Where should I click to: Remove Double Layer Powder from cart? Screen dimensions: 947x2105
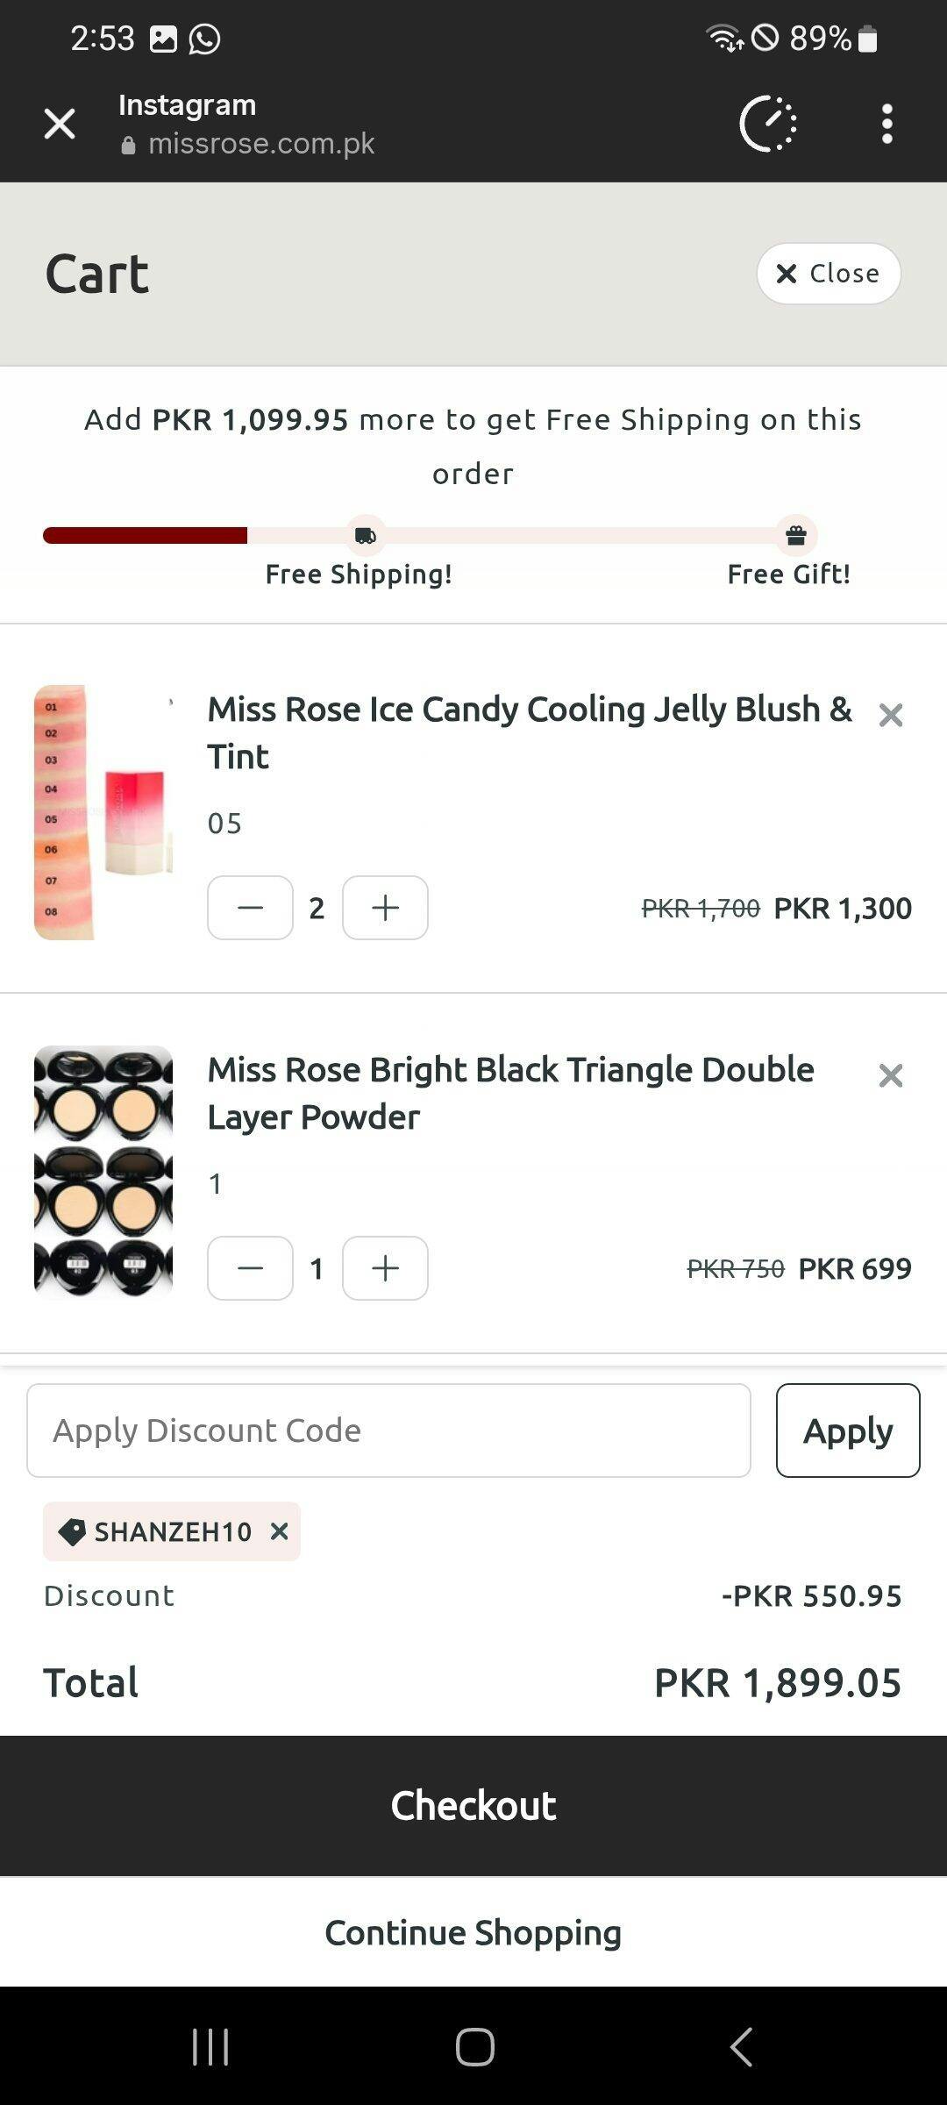(890, 1076)
